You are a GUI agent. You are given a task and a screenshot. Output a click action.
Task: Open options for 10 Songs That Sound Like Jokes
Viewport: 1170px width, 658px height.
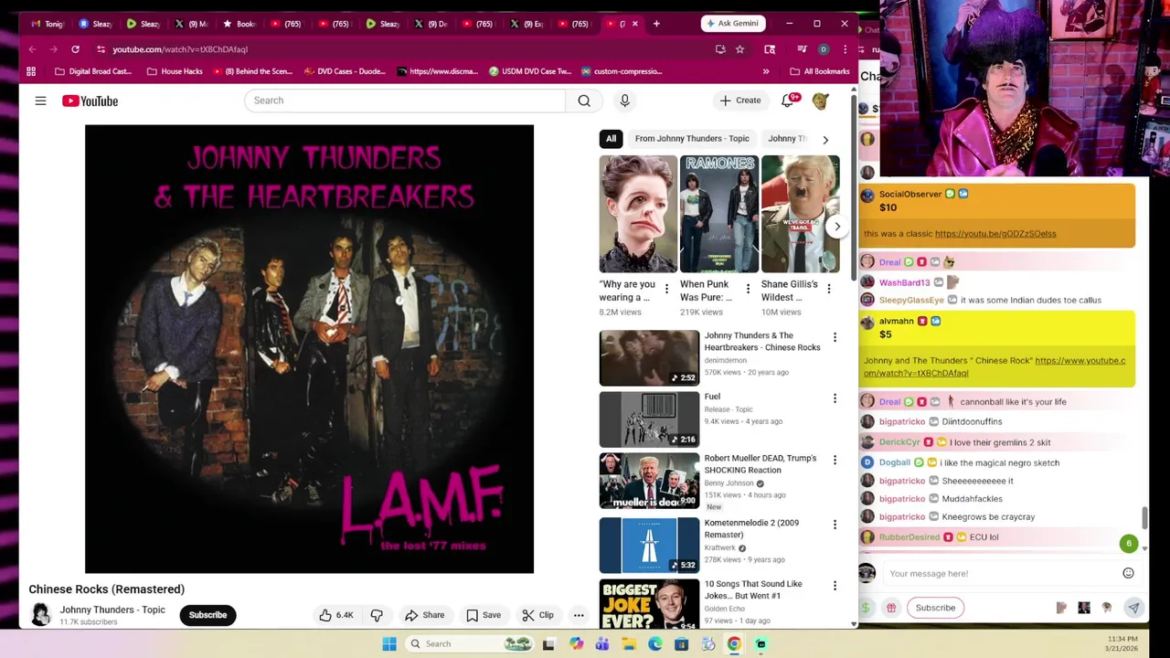point(835,586)
